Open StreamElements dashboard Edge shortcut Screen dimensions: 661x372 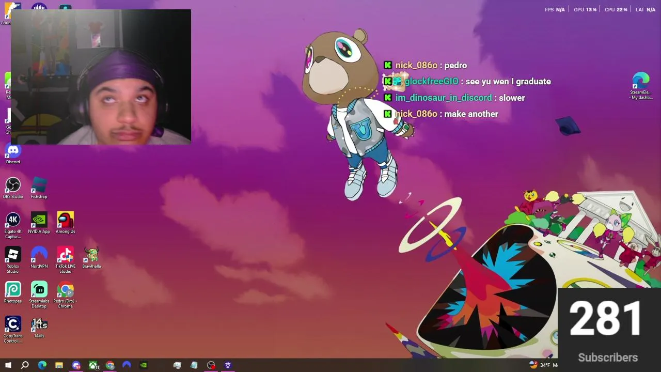641,86
